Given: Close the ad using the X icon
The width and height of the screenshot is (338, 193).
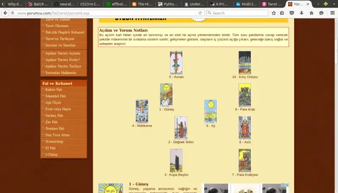Looking at the screenshot, I should 286,185.
